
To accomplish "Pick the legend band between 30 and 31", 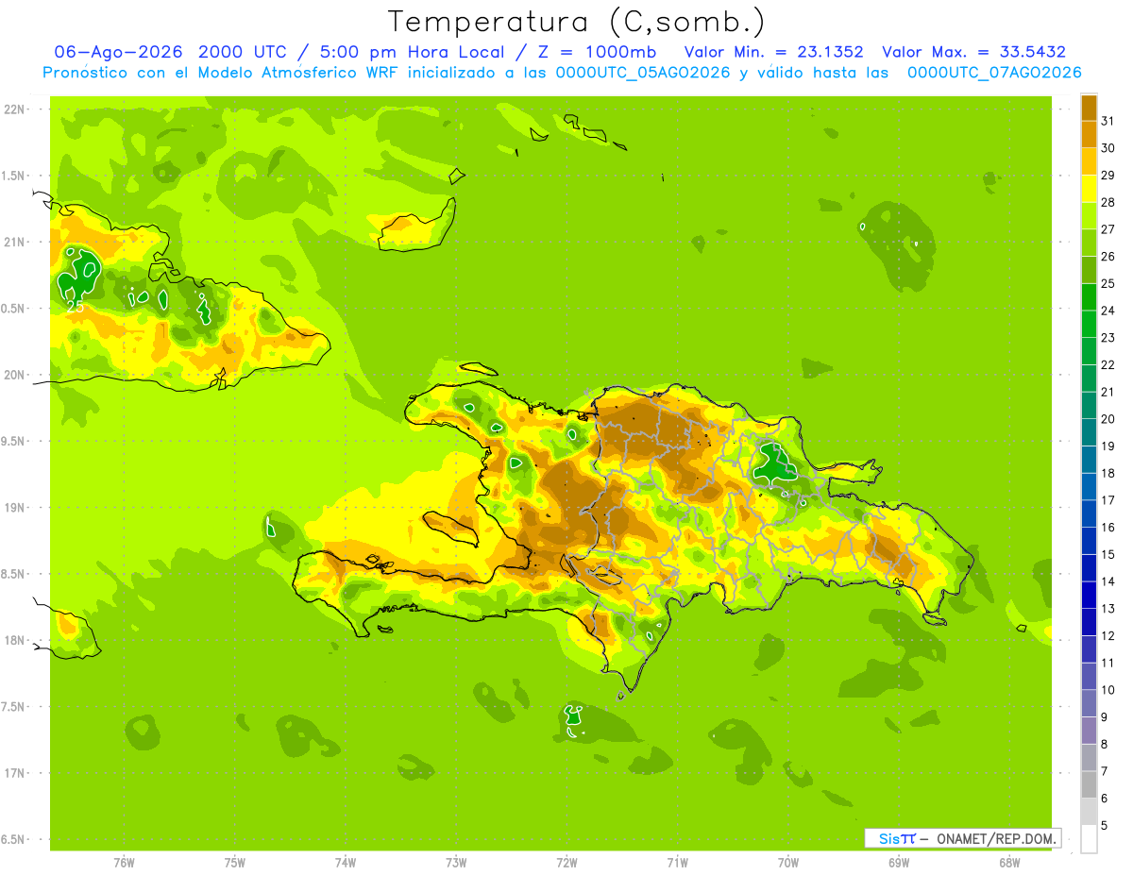I will [x=1089, y=134].
